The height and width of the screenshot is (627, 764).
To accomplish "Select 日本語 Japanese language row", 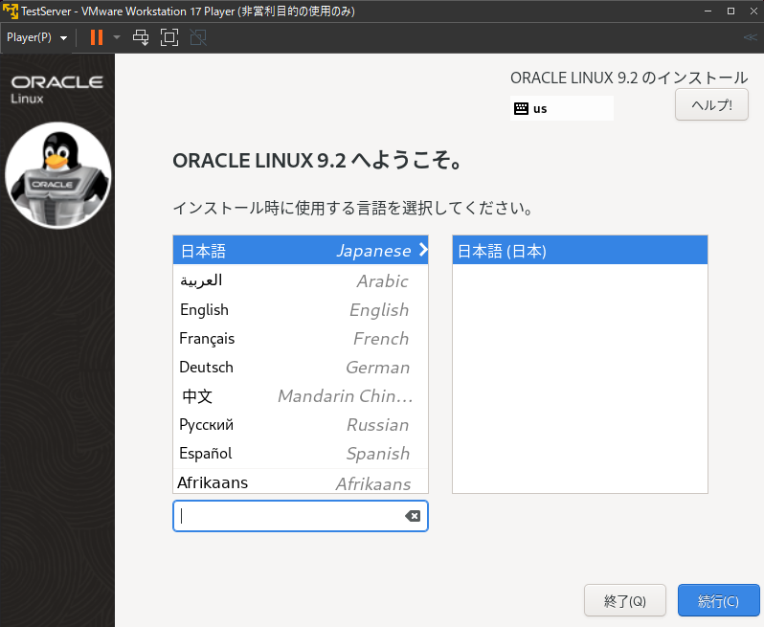I will (301, 251).
